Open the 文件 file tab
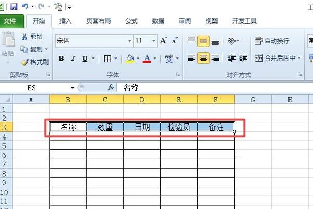 tap(10, 21)
